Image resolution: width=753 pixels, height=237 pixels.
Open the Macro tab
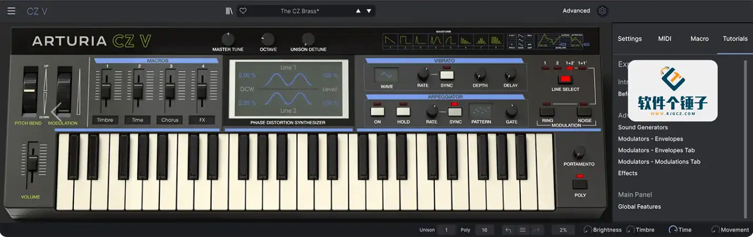point(699,38)
